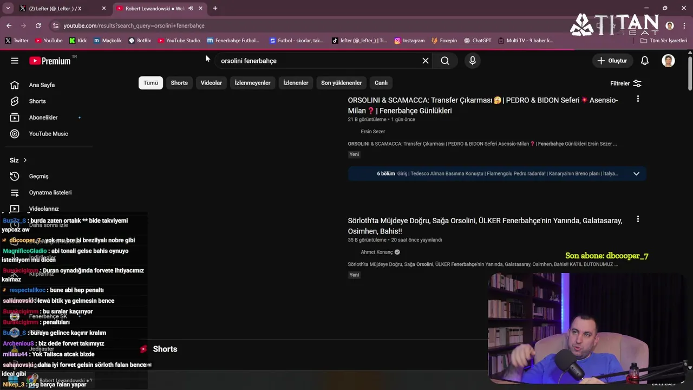Open the Twitter bookmark
Screen dimensions: 693x390
click(x=17, y=41)
